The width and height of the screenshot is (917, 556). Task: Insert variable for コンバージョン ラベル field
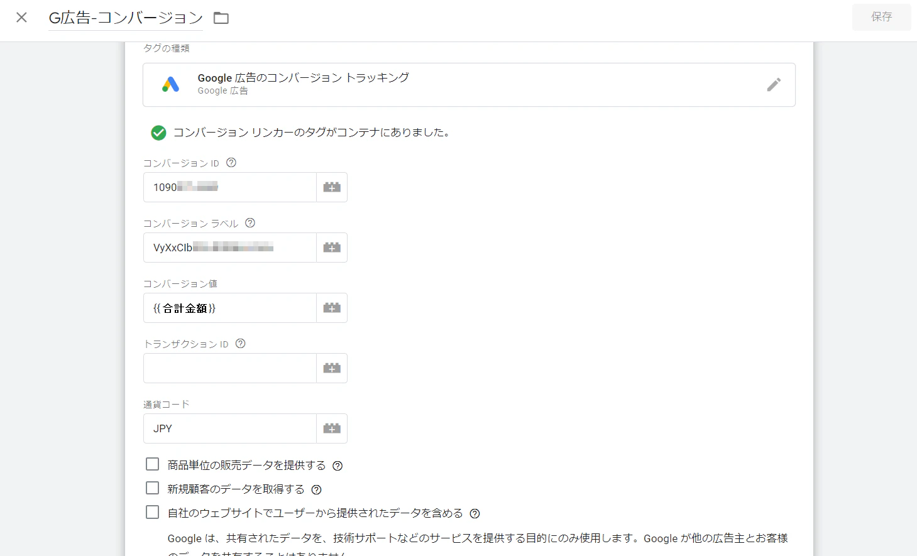(332, 248)
